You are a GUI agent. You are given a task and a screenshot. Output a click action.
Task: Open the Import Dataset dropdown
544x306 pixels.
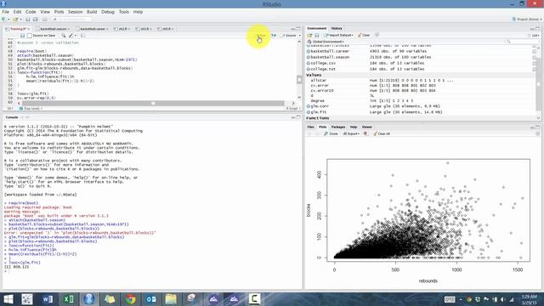pos(338,35)
